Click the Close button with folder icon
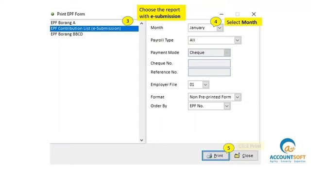Screen dimensions: 311x175 244,156
